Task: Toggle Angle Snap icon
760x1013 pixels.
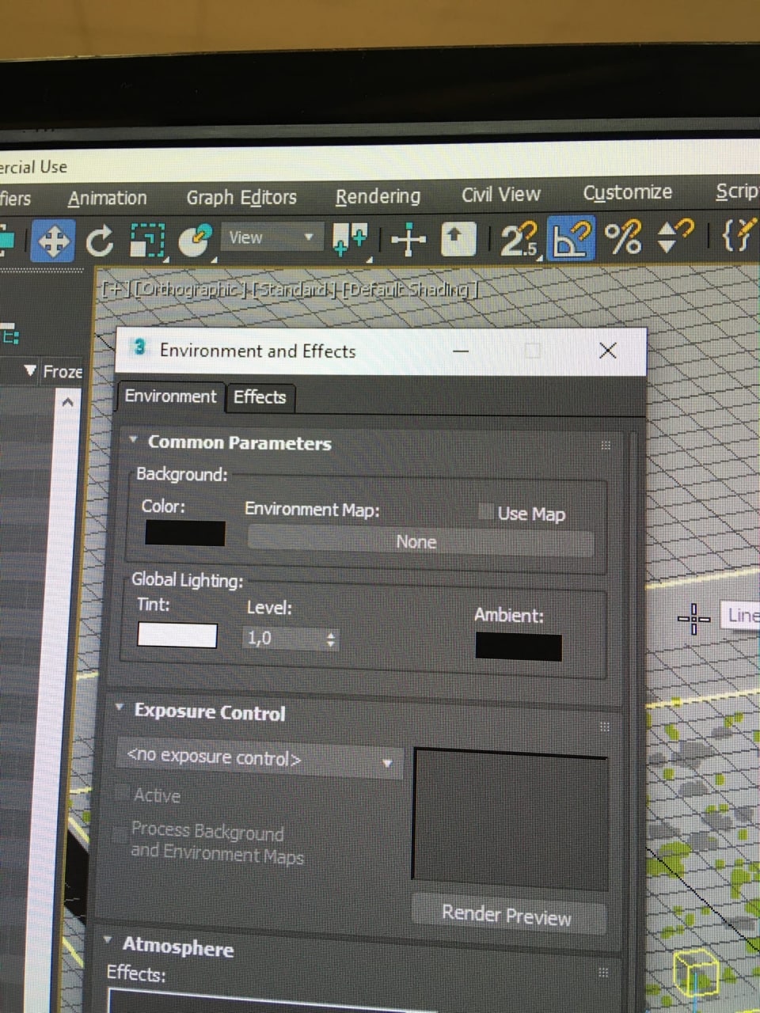Action: (572, 237)
